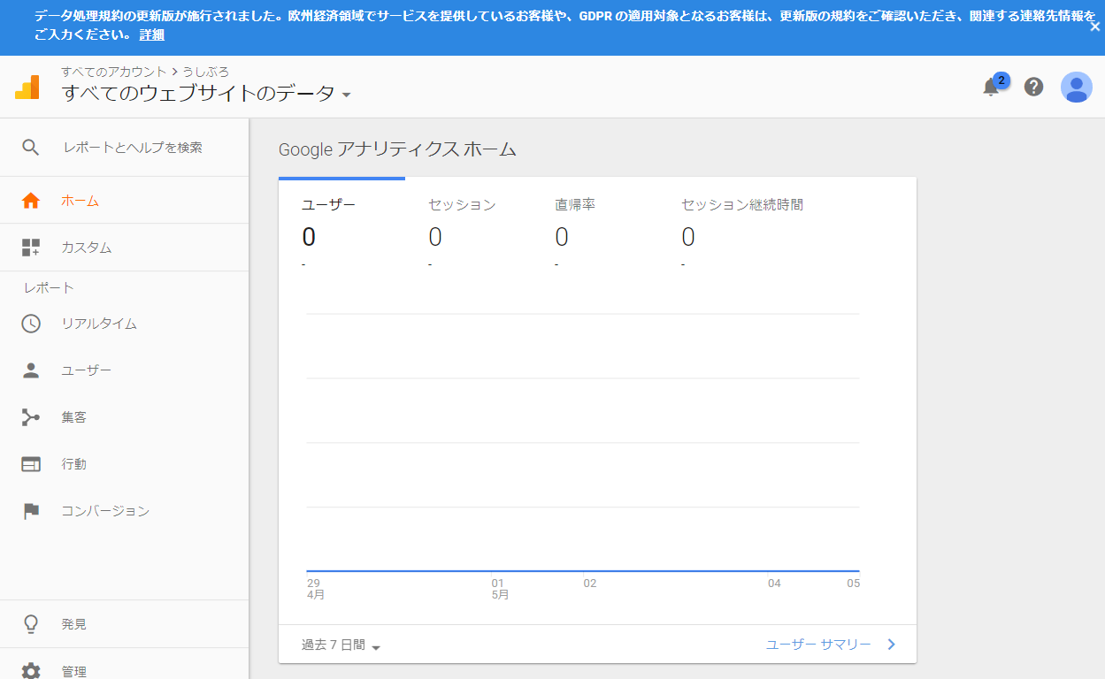Click the 管理 gear icon
The width and height of the screenshot is (1105, 679).
click(31, 671)
